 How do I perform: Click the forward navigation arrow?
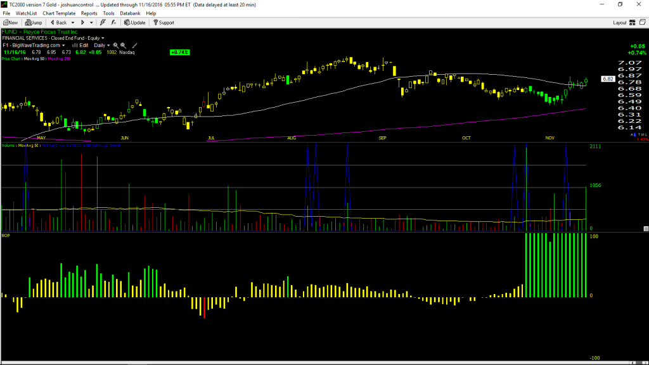[x=82, y=23]
